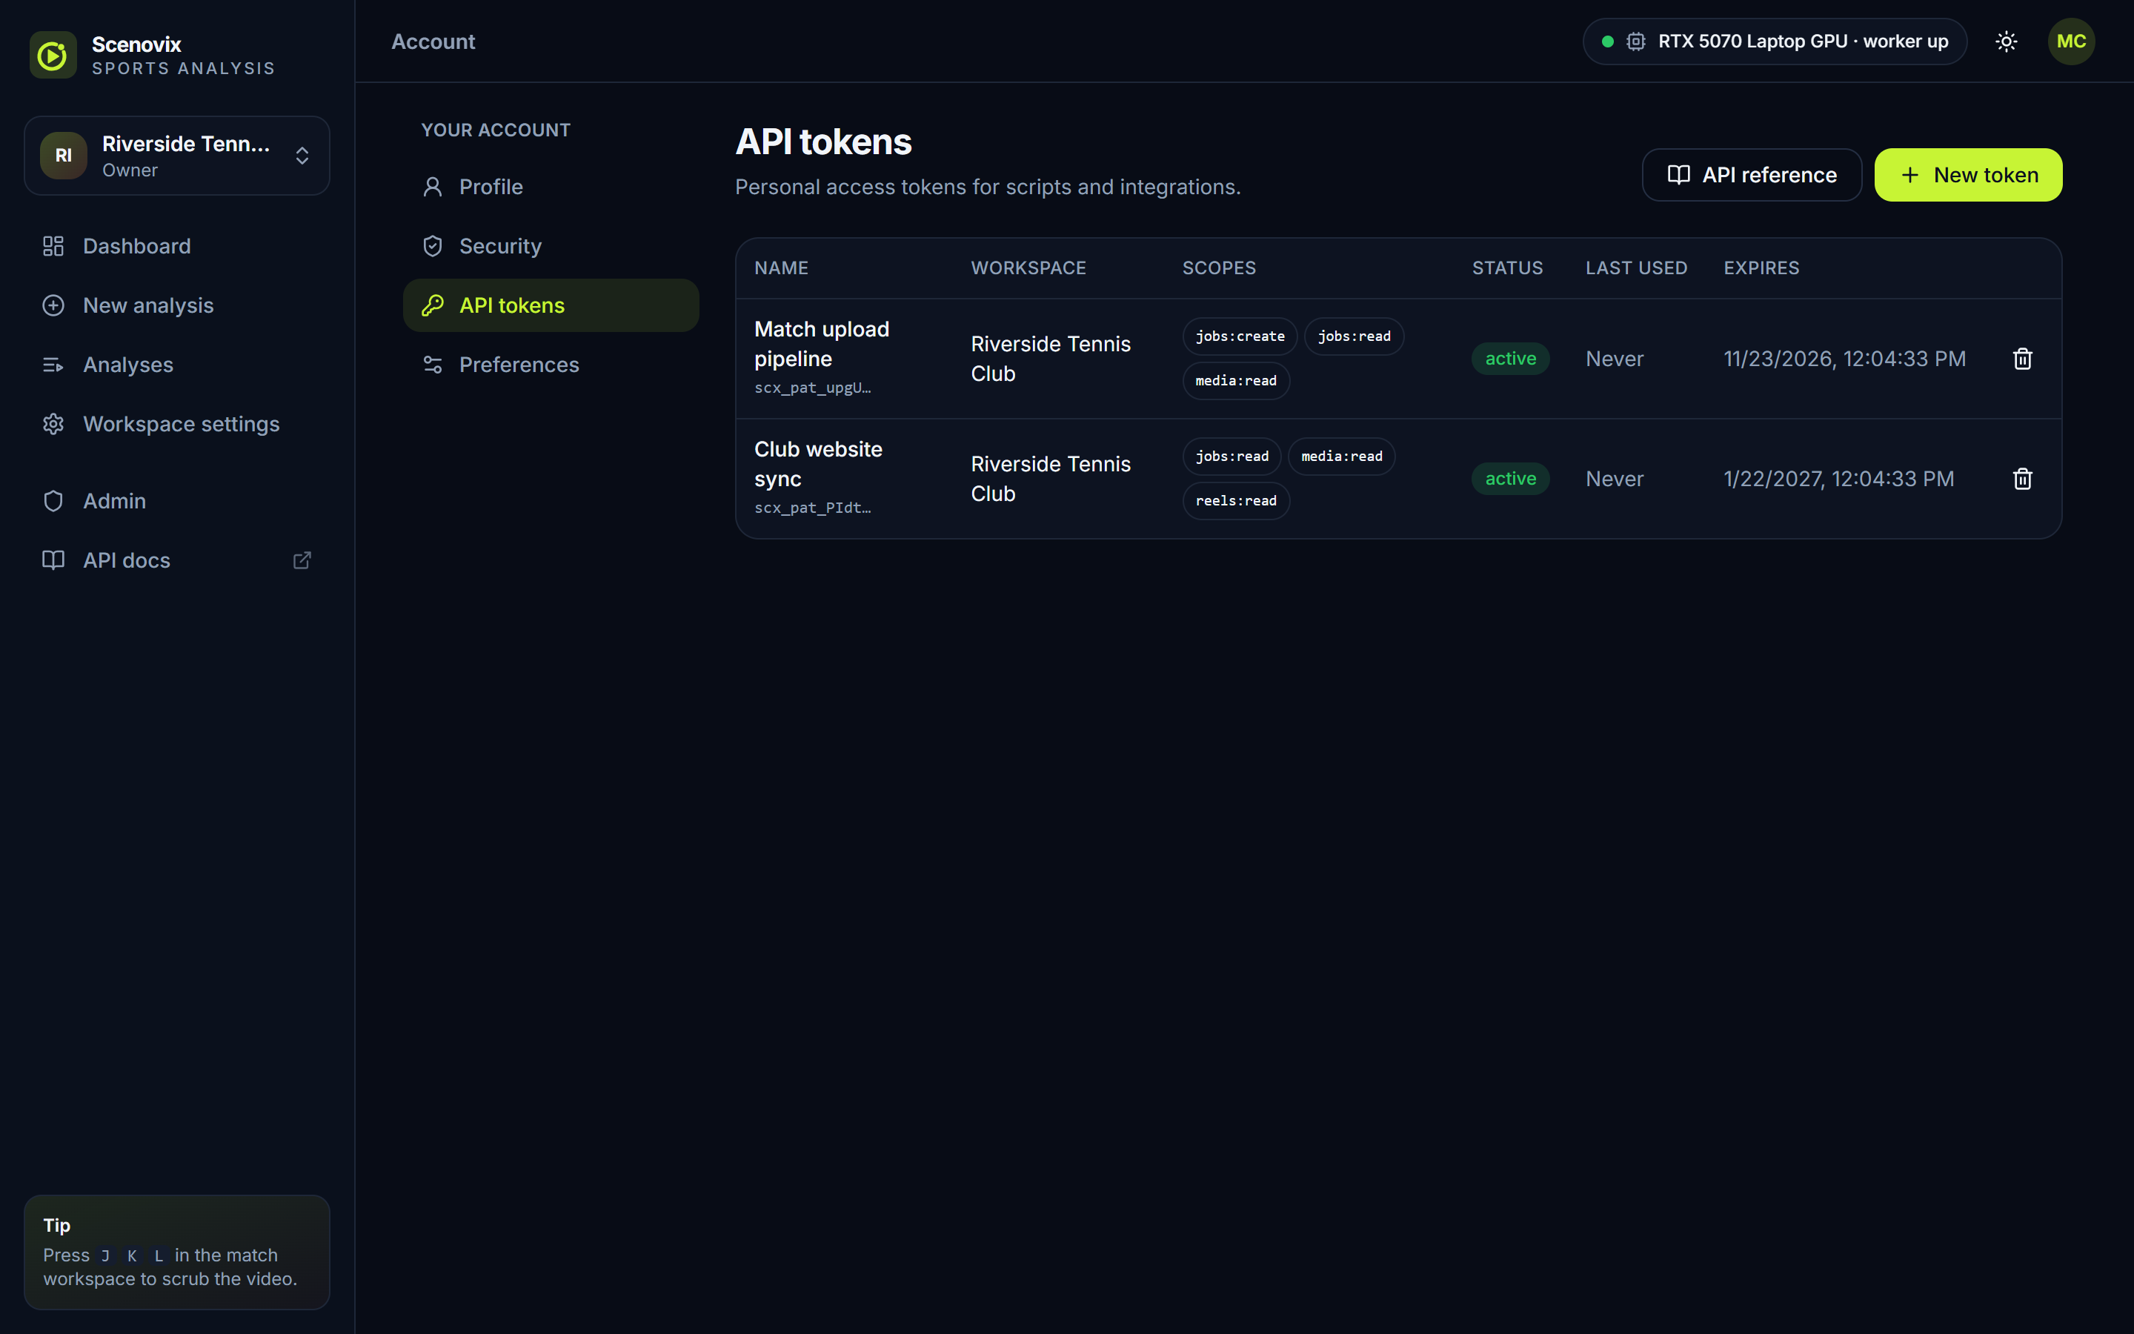The image size is (2134, 1334).
Task: Click the GPU worker status pill
Action: 1774,42
